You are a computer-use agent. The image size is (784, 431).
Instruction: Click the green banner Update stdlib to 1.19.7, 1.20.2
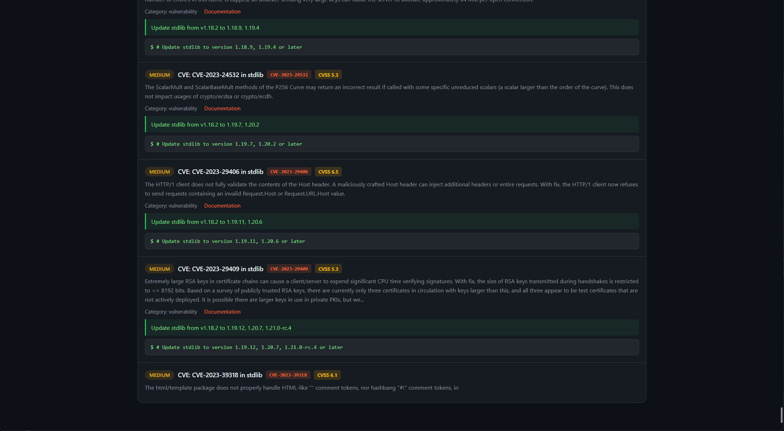tap(392, 124)
